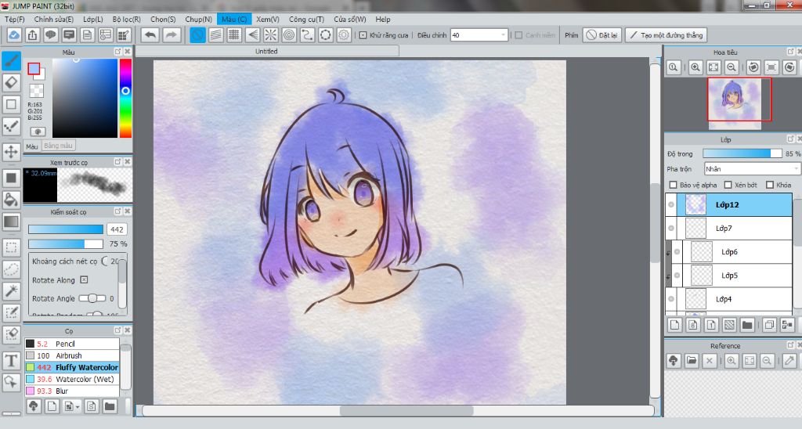
Task: Select the Eraser tool
Action: coord(11,82)
